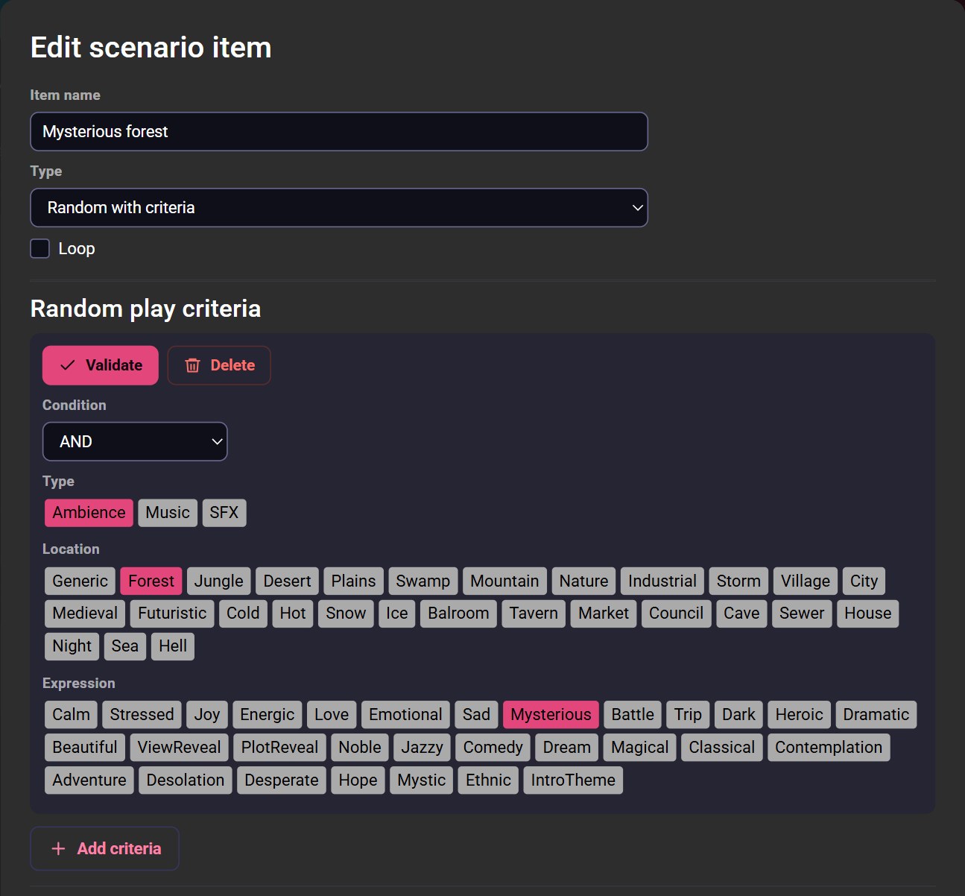Open the item Type dropdown

(339, 207)
